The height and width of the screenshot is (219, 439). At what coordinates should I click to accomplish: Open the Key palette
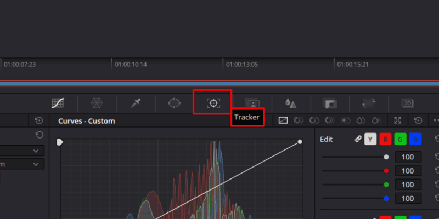(330, 103)
